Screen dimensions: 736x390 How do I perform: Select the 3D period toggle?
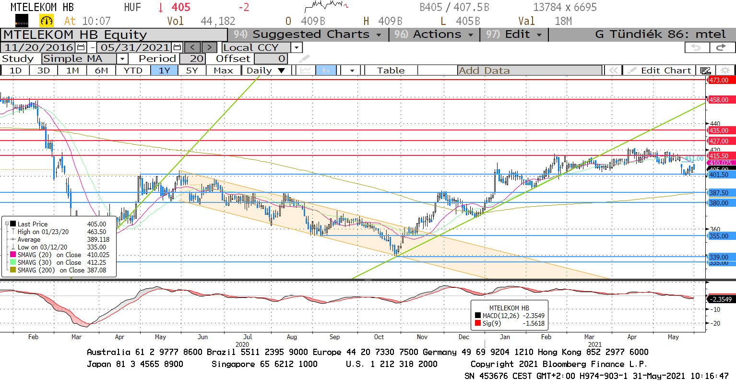tap(44, 71)
